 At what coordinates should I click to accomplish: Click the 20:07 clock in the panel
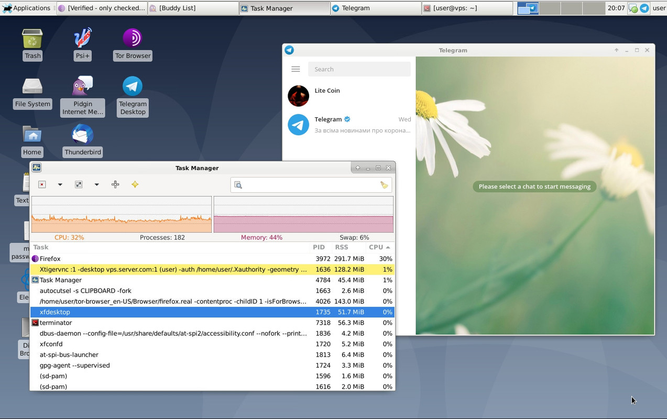click(616, 8)
